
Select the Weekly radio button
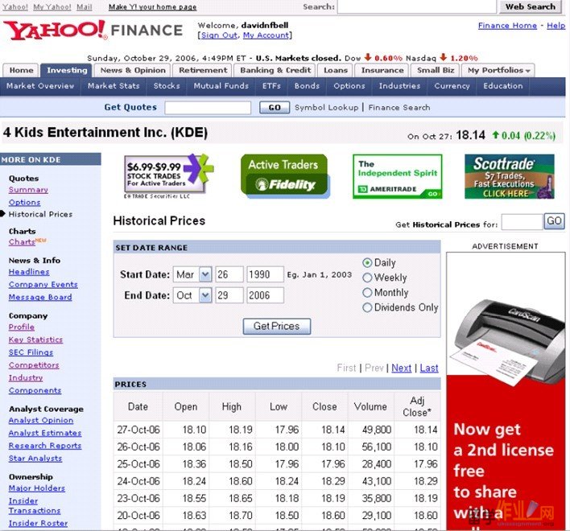(367, 278)
